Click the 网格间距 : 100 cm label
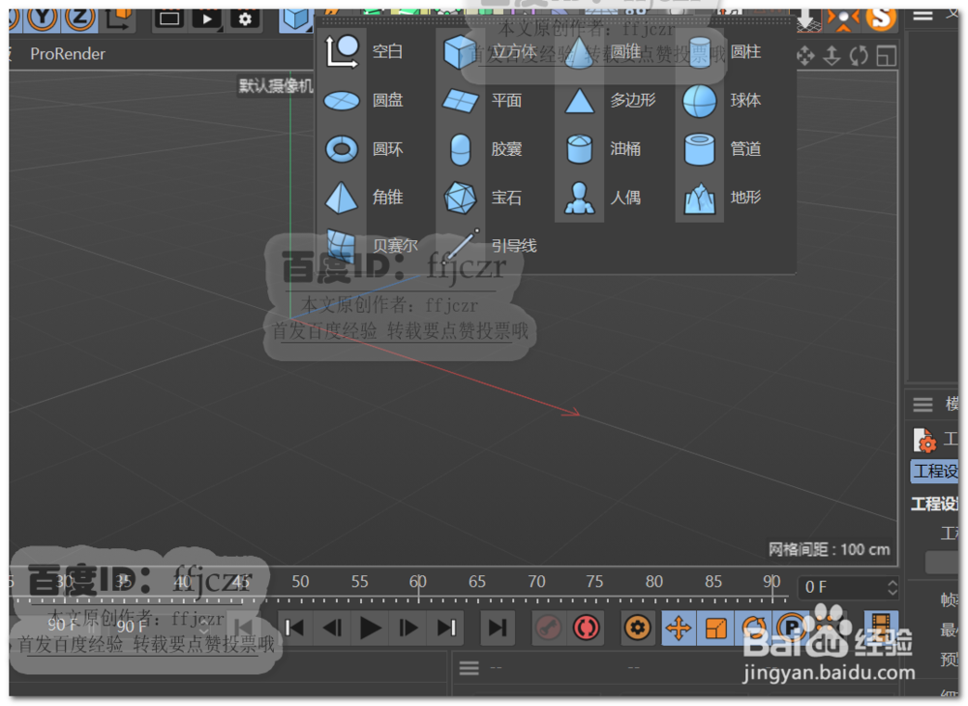 click(830, 550)
